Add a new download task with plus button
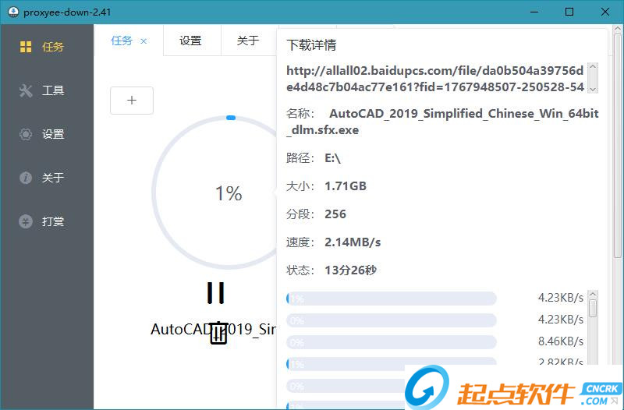This screenshot has height=410, width=624. (x=132, y=101)
